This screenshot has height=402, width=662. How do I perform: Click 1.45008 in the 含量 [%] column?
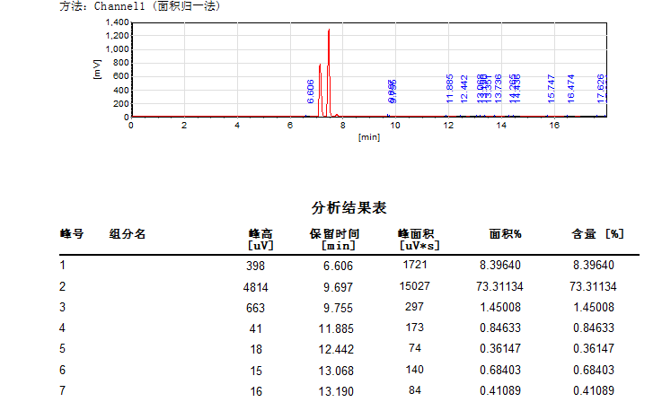[x=593, y=307]
